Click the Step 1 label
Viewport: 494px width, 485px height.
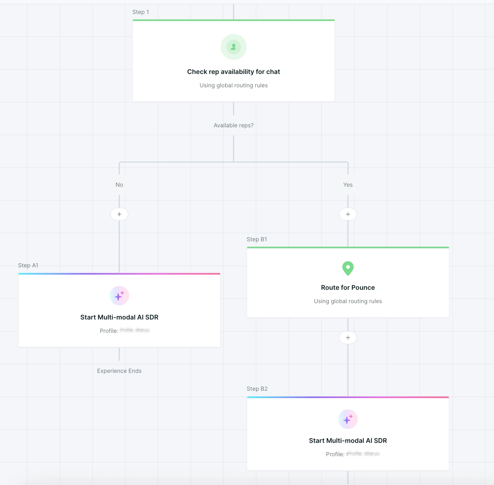click(141, 12)
